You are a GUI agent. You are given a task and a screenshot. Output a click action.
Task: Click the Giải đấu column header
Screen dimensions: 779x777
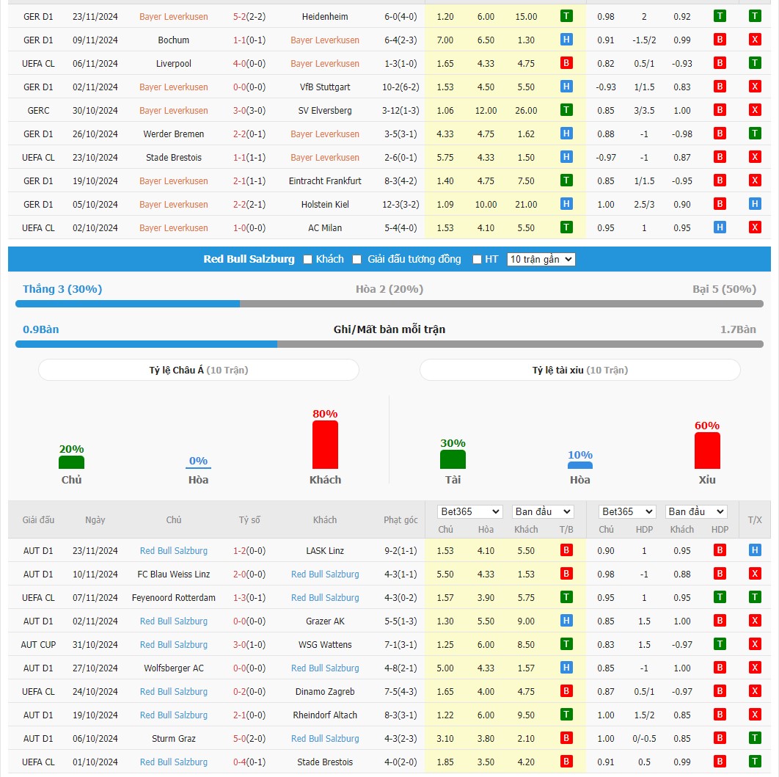click(38, 519)
